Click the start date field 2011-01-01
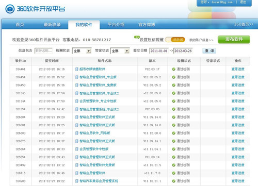The image size is (258, 186). point(159,51)
